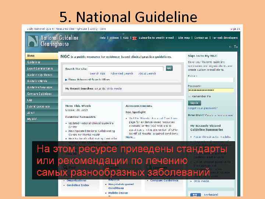265x199 pixels.
Task: Open the Site map link
Action: click(184, 38)
